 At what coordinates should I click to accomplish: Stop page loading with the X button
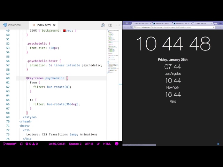point(131,27)
